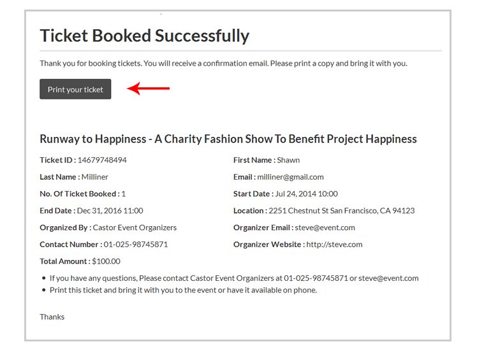Click the location address on Chestnut St
Screen dimensions: 477x351
[x=342, y=211]
